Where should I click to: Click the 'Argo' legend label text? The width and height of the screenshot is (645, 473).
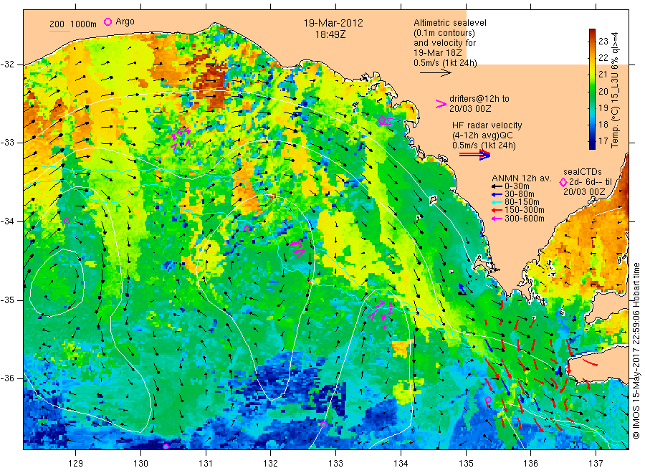125,21
